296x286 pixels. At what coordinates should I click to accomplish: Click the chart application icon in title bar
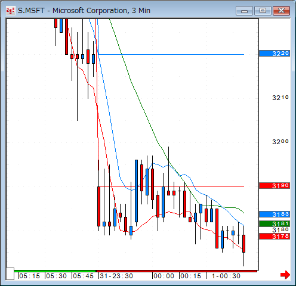click(x=10, y=11)
